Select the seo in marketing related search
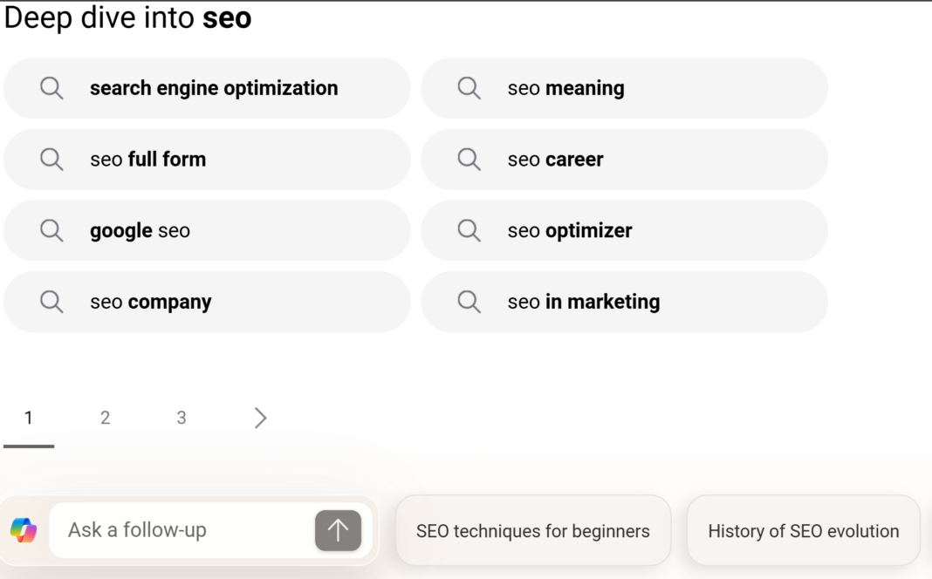The width and height of the screenshot is (932, 579). pyautogui.click(x=584, y=302)
